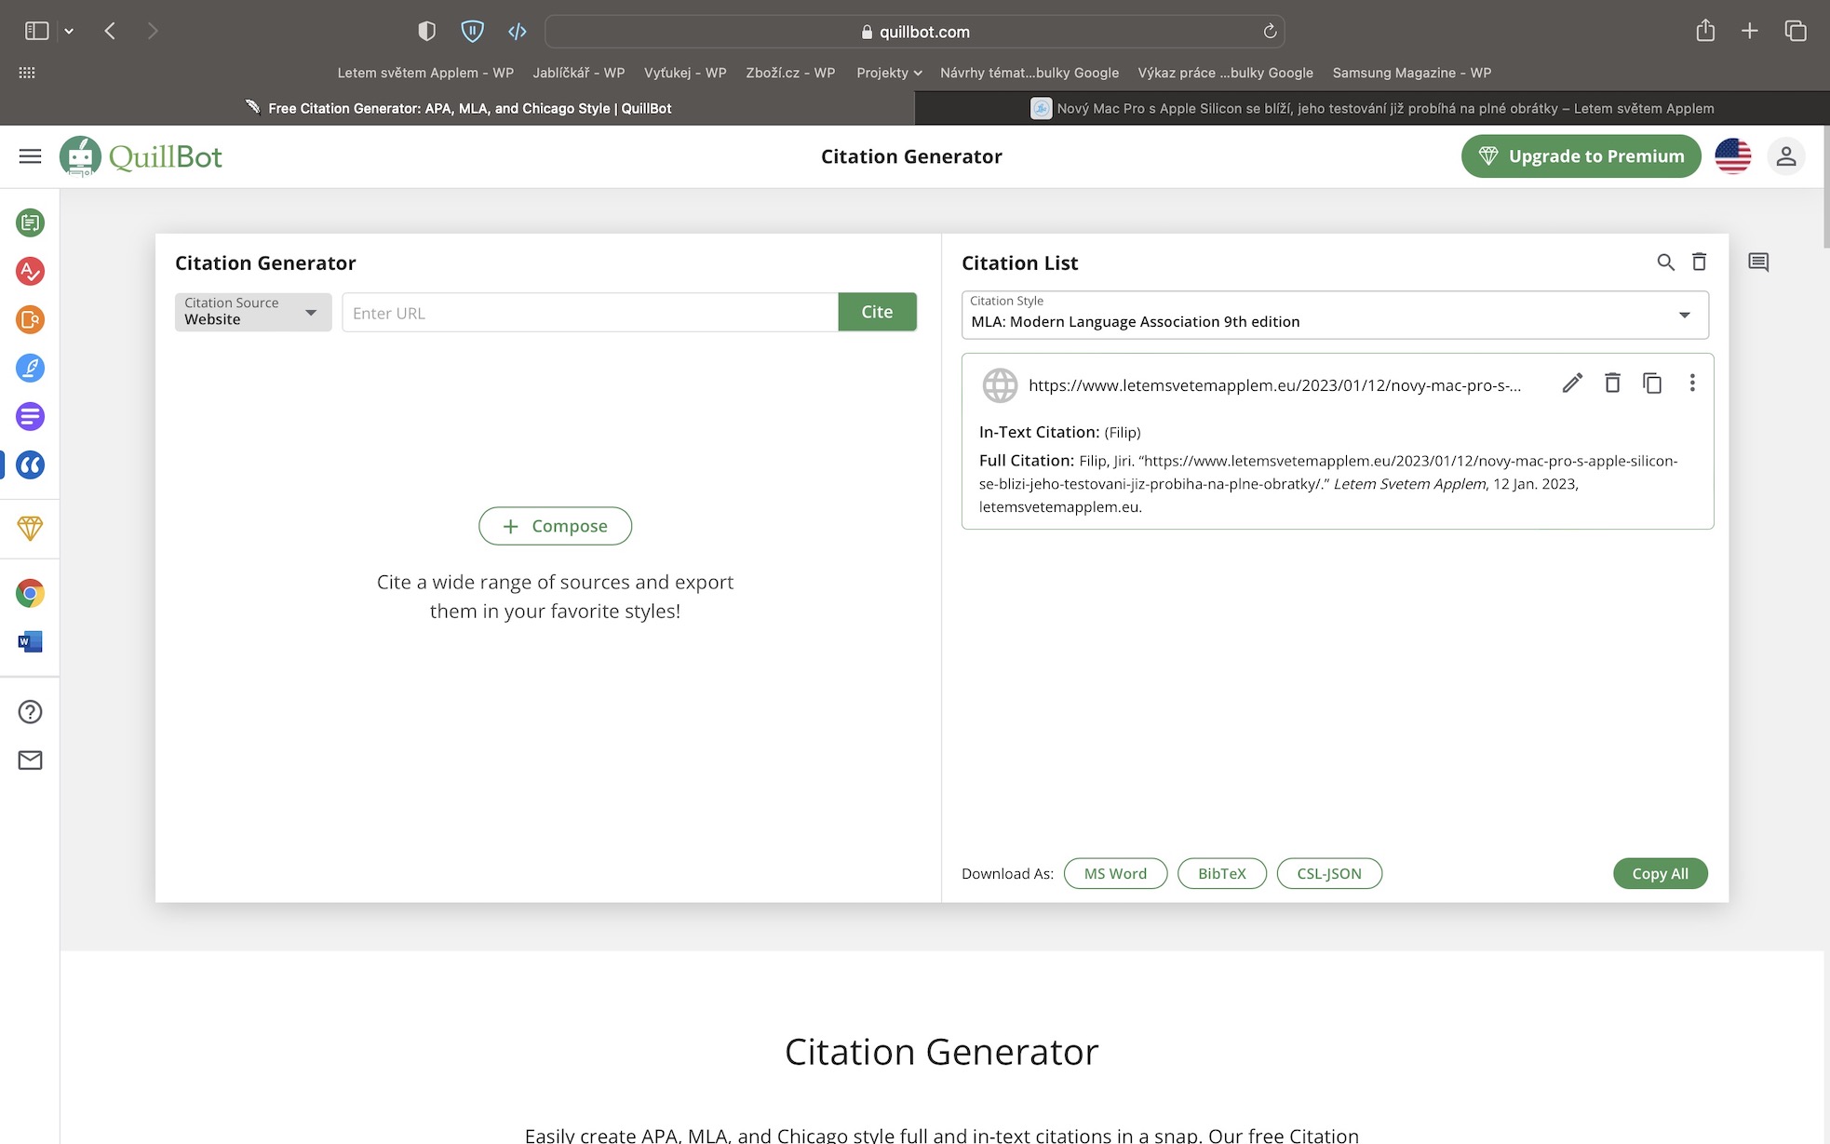Open the Citation Style MLA dropdown
Image resolution: width=1830 pixels, height=1144 pixels.
(1334, 315)
